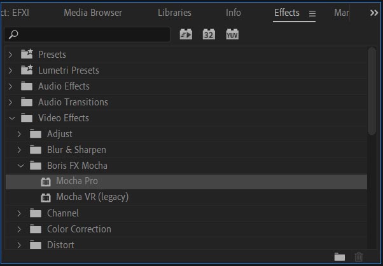Open the Effects panel hamburger menu
This screenshot has height=266, width=383.
tap(312, 13)
